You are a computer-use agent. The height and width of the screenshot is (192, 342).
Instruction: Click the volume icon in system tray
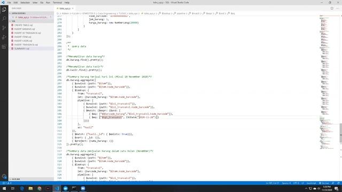318,188
